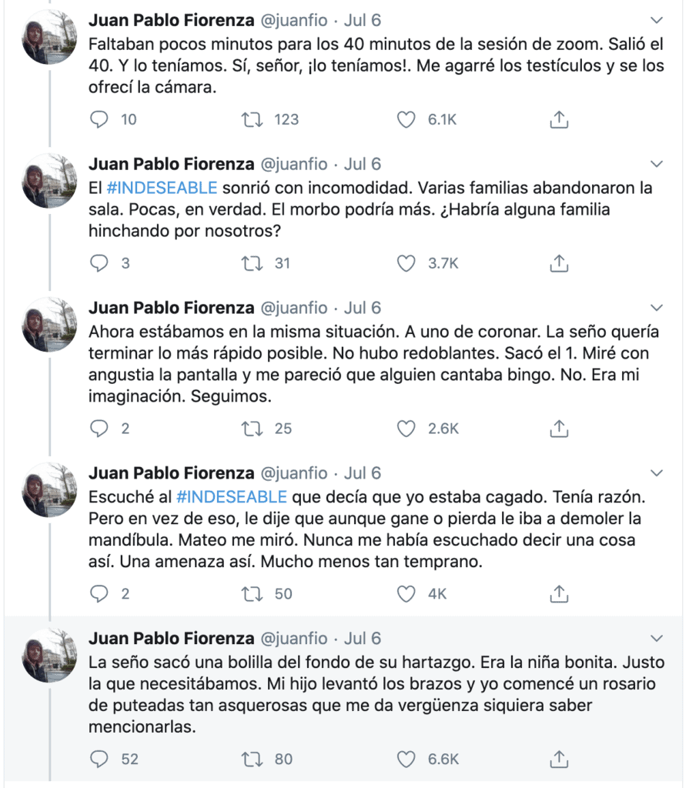Open options chevron on the first tweet

tap(657, 20)
